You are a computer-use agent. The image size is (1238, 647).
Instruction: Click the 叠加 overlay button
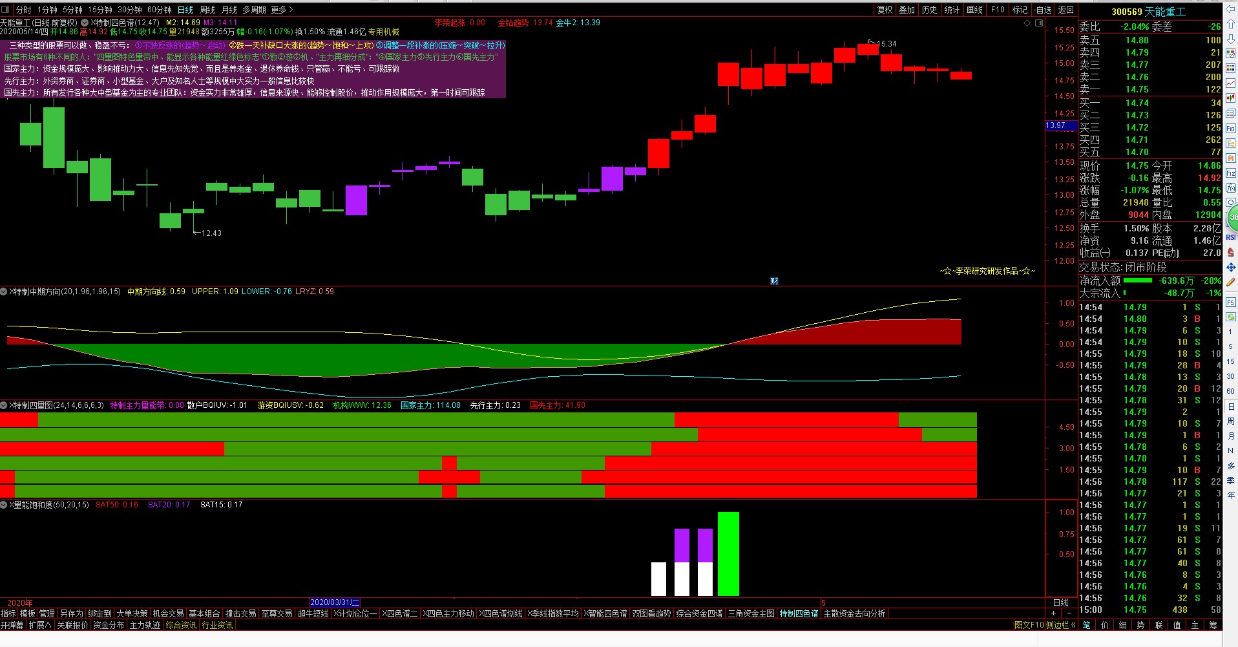coord(907,10)
